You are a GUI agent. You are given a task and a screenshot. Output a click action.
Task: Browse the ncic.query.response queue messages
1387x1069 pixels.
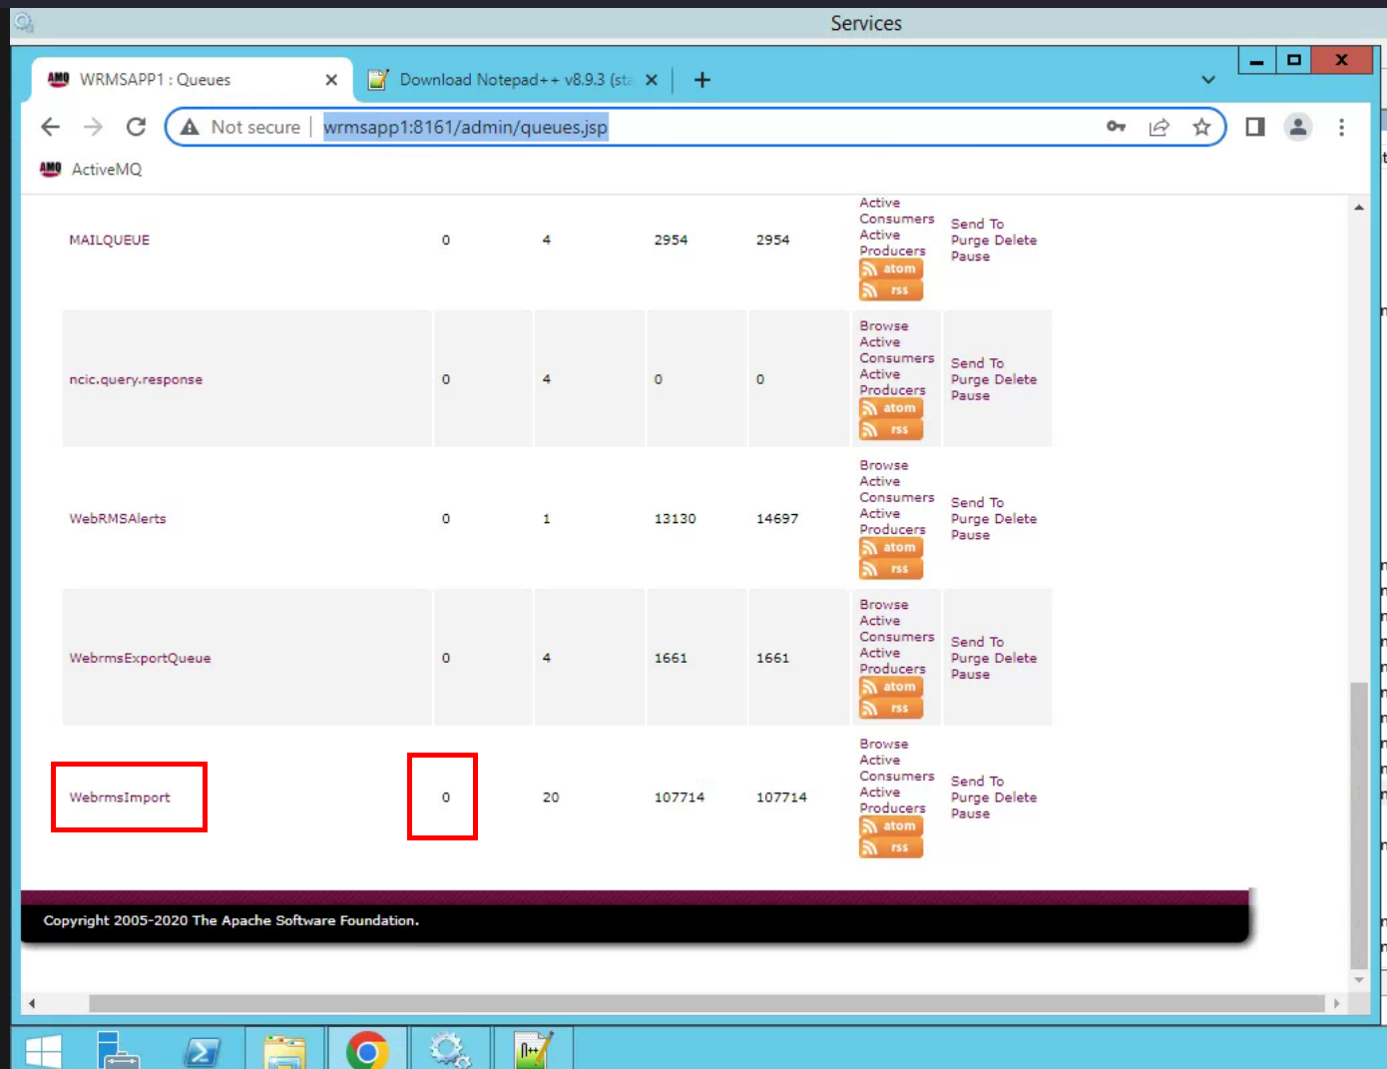point(884,325)
